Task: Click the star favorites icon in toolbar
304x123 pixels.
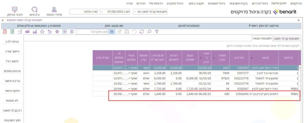Action: [x=42, y=31]
